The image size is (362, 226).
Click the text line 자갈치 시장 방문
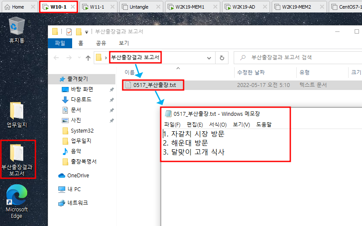[197, 134]
